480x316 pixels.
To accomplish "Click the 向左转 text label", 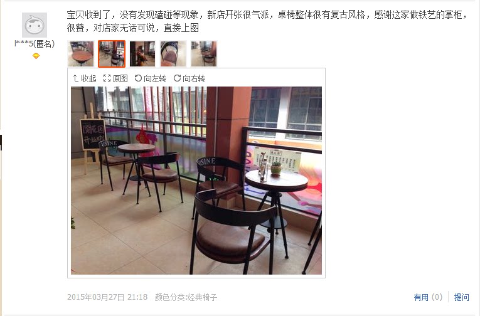I will click(155, 78).
